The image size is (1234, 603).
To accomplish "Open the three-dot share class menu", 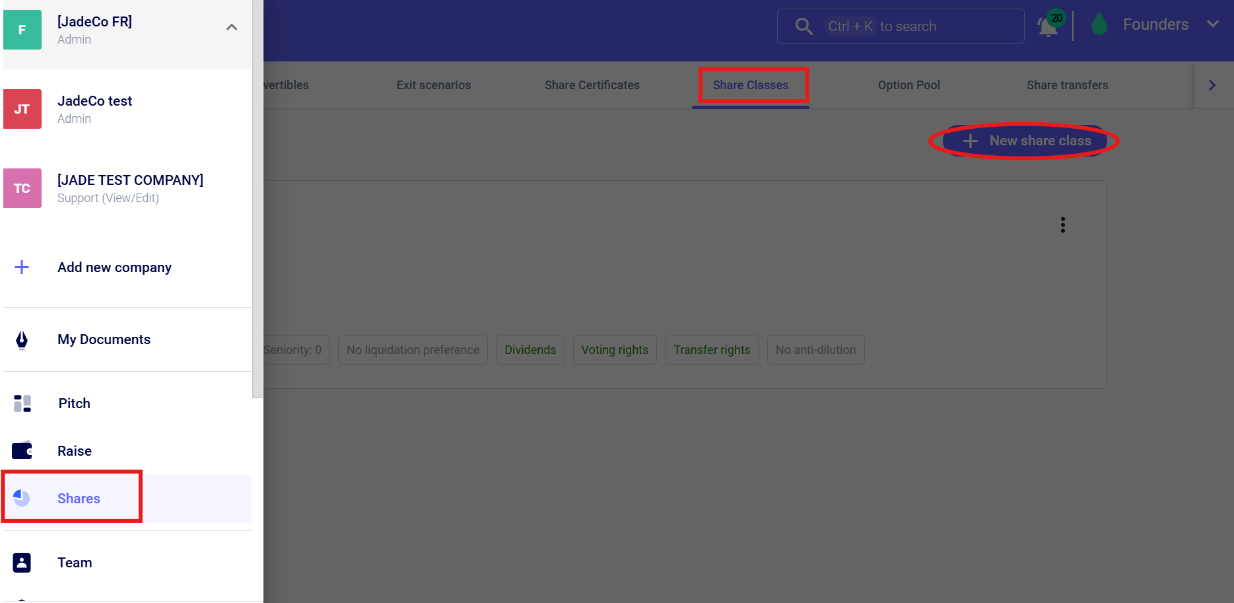I will point(1062,225).
